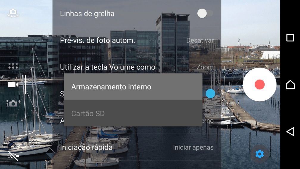Toggle the Linhas de grelha switch
Viewport: 300px width, 169px height.
205,14
